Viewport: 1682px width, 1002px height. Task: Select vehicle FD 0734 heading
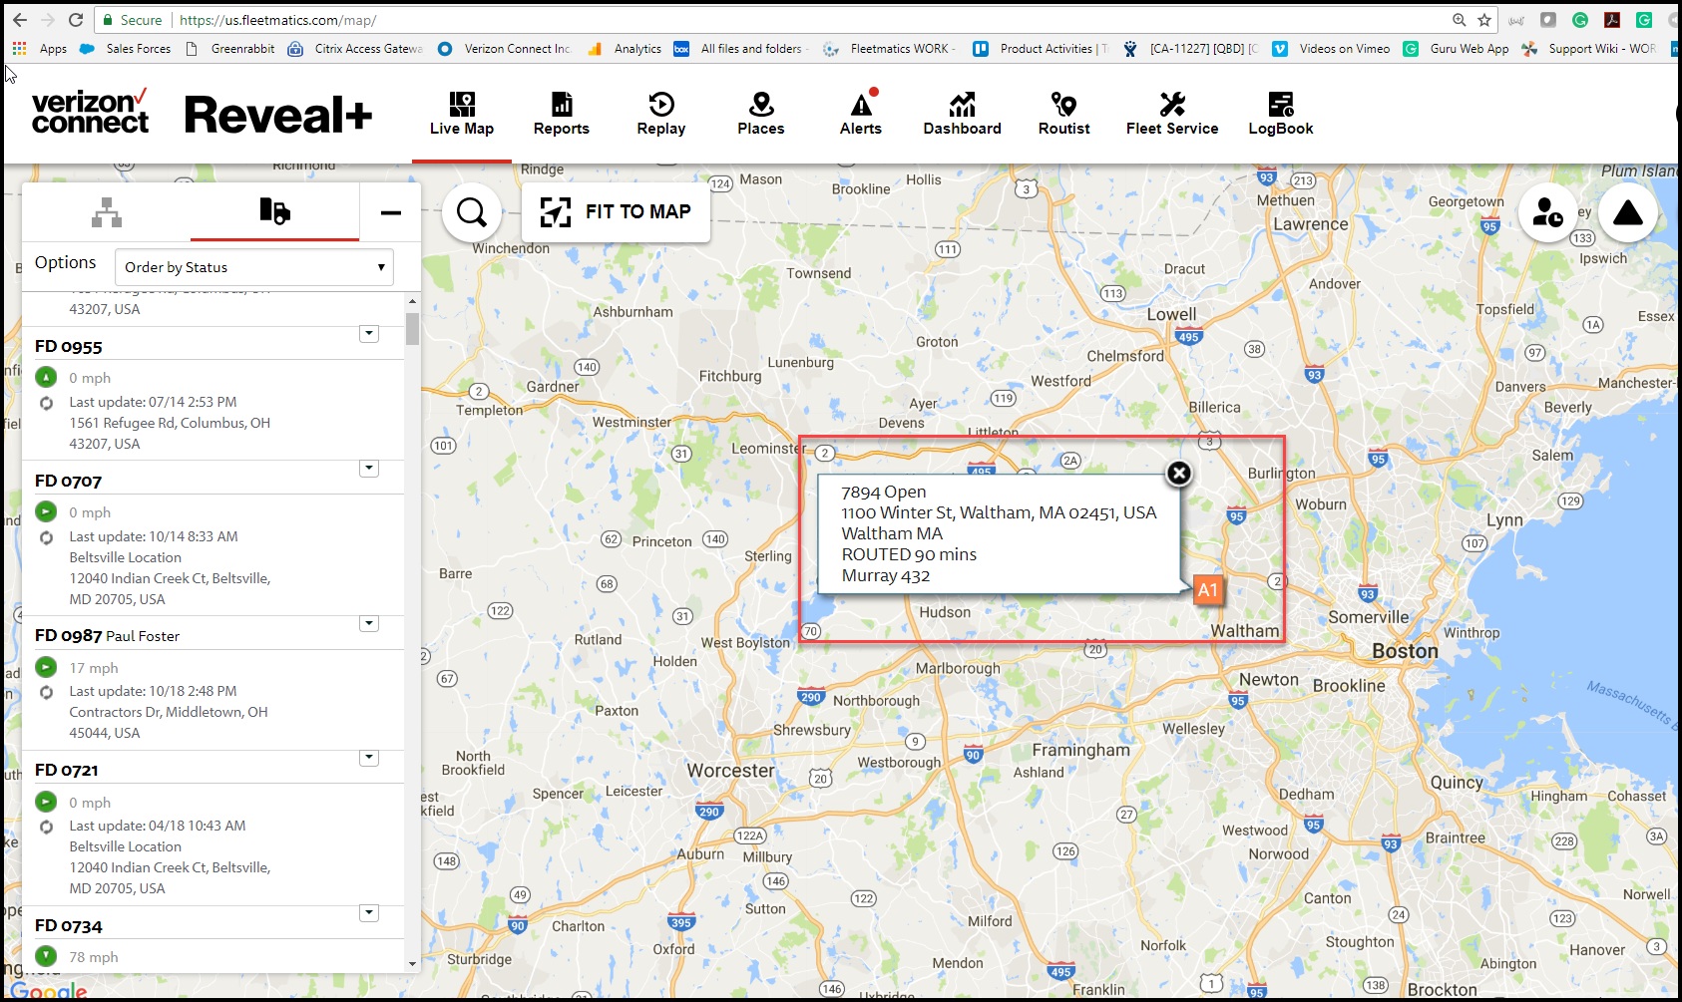point(69,926)
